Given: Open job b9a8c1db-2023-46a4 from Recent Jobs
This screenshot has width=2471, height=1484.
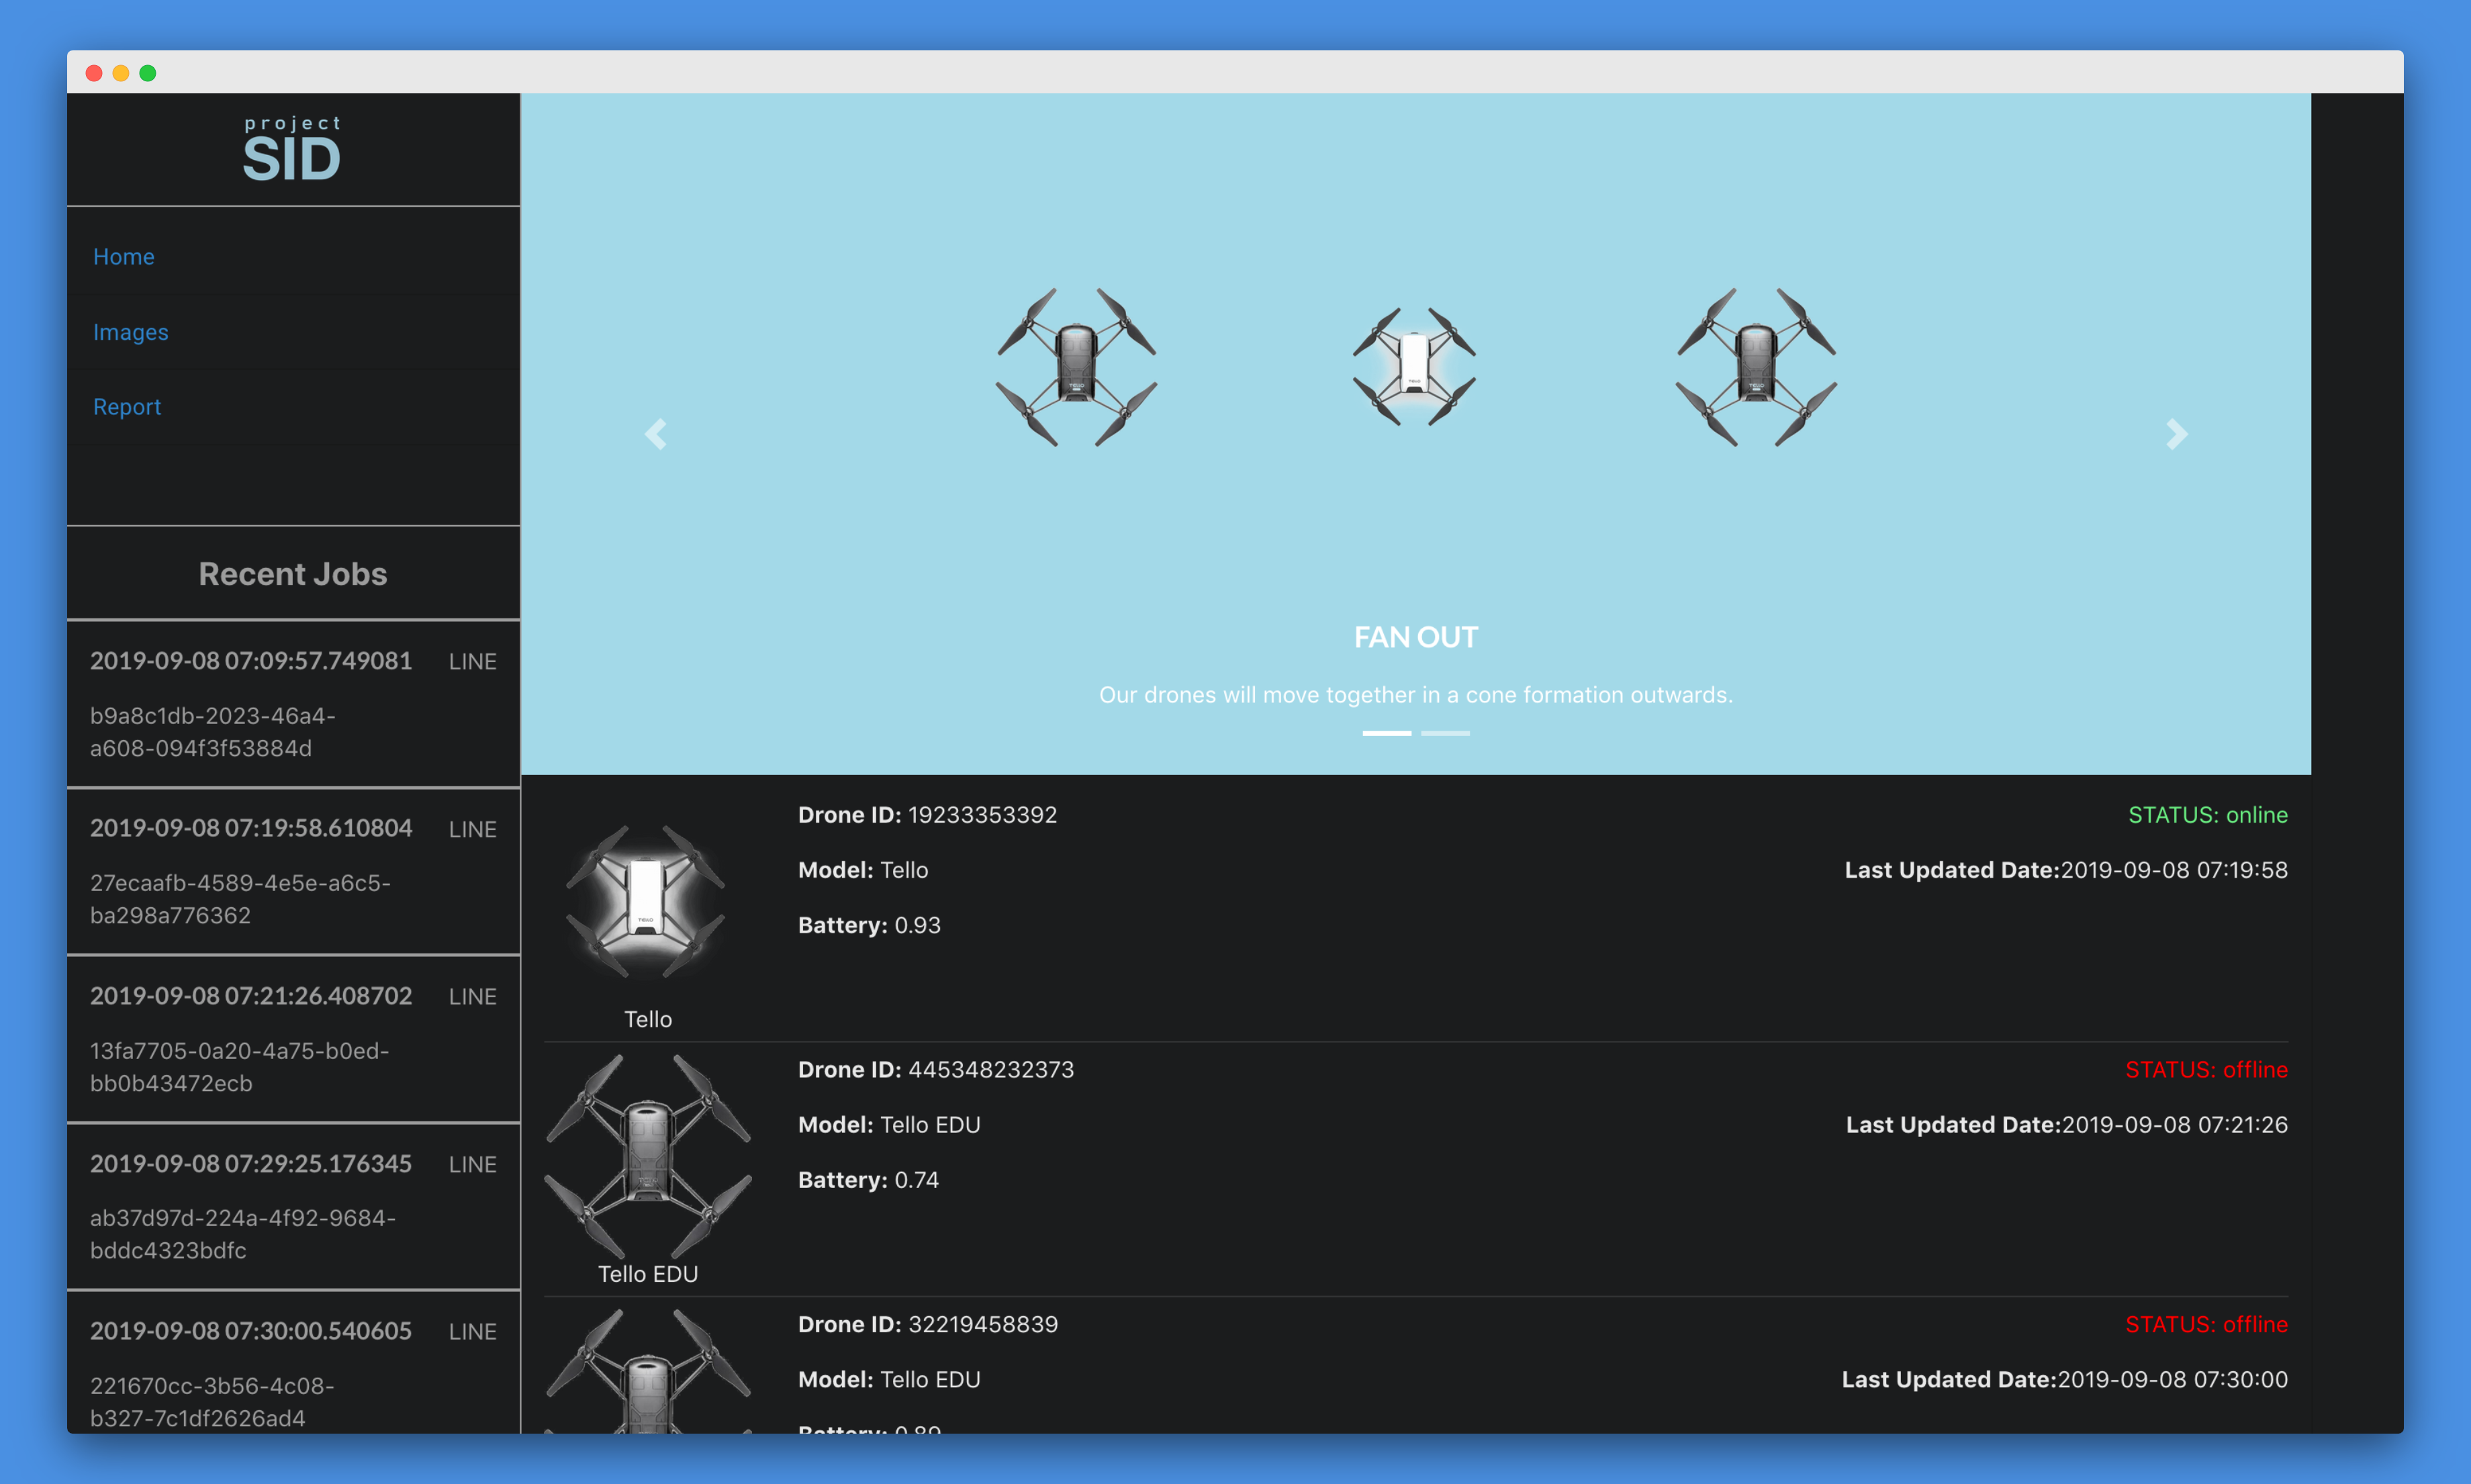Looking at the screenshot, I should (x=292, y=704).
